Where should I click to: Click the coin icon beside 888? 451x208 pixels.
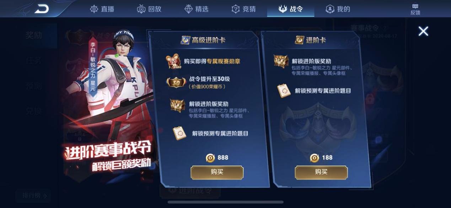210,158
